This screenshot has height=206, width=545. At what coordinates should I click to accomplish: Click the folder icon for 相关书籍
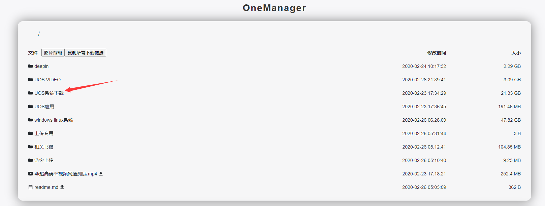[30, 147]
